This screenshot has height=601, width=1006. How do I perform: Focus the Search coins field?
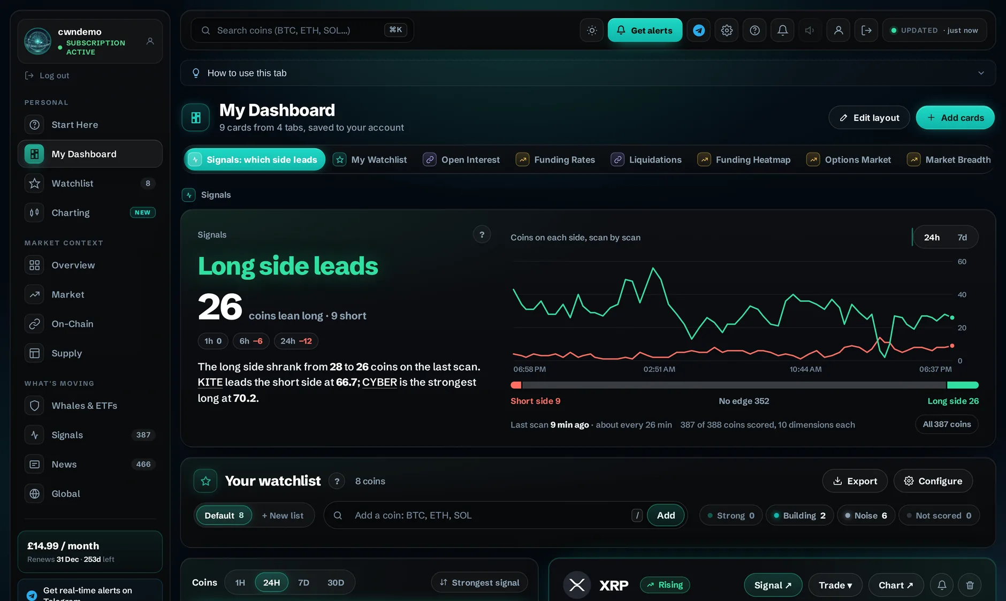pos(302,31)
